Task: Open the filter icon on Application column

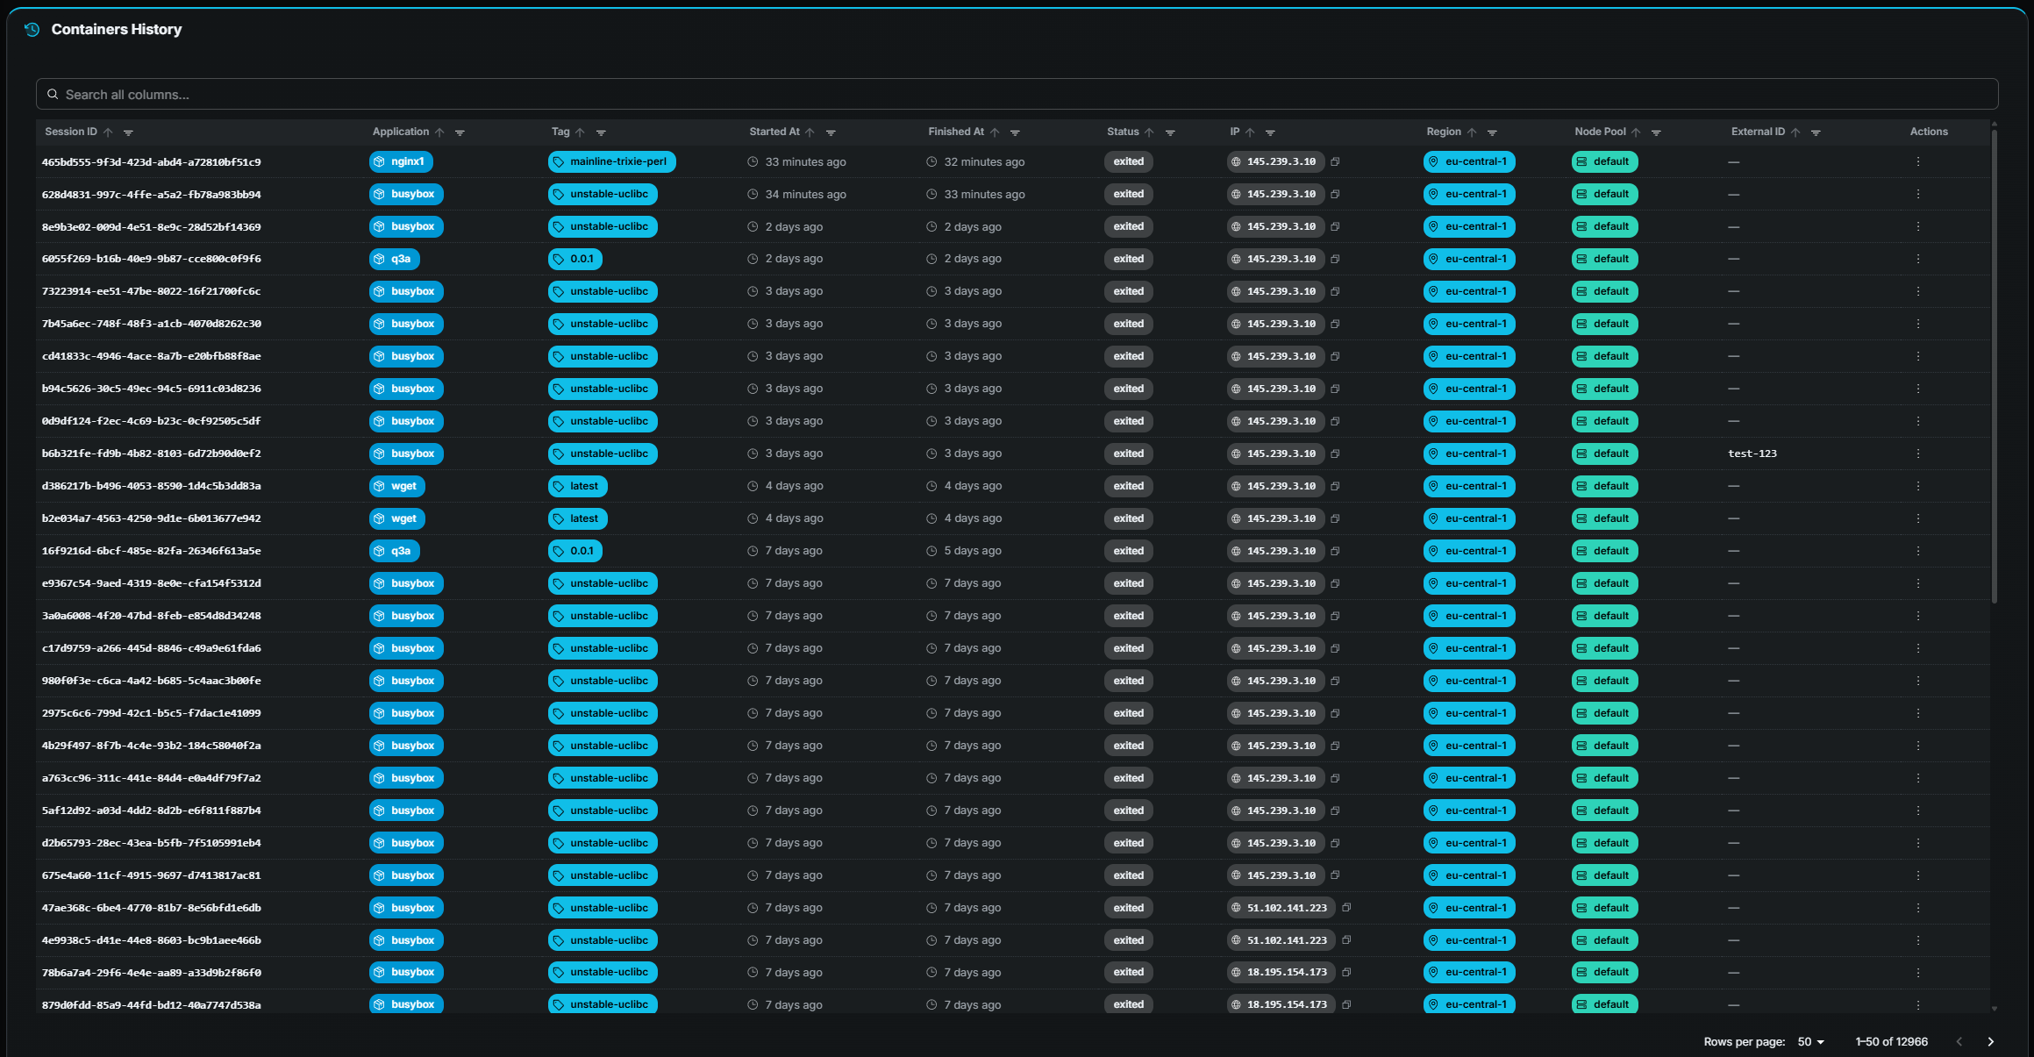Action: 460,132
